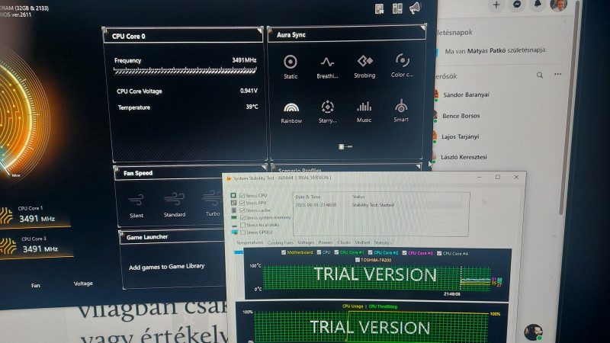Viewport: 610px width, 343px height.
Task: Click the CPU Core 3 frequency icon
Action: click(8, 245)
